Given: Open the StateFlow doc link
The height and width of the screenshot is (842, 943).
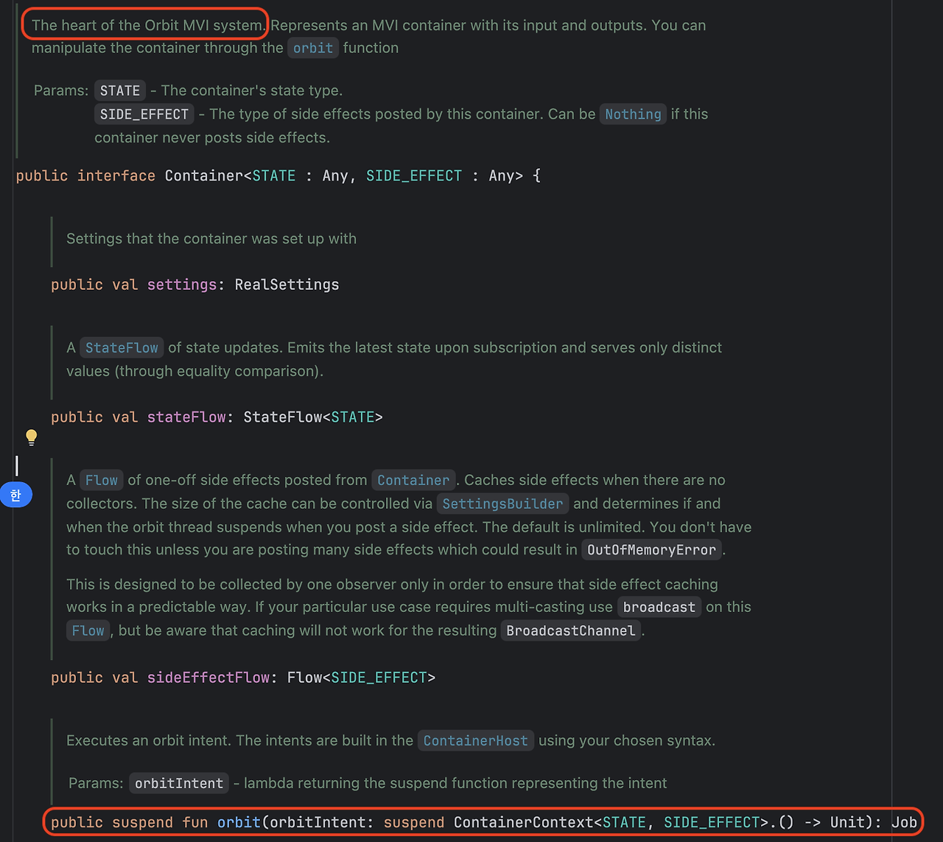Looking at the screenshot, I should (x=122, y=348).
